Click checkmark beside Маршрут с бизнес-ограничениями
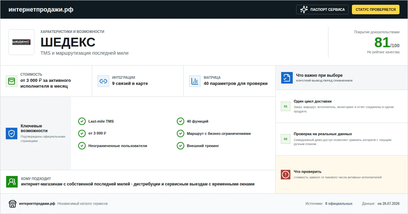Viewport: 408px width, 214px height. click(181, 133)
